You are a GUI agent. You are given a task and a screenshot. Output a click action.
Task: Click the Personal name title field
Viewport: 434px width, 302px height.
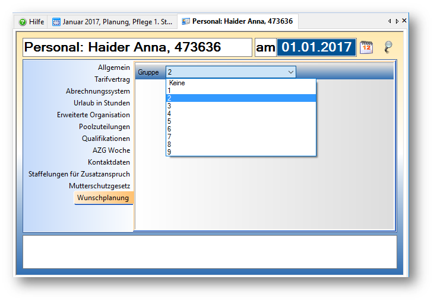tap(137, 47)
